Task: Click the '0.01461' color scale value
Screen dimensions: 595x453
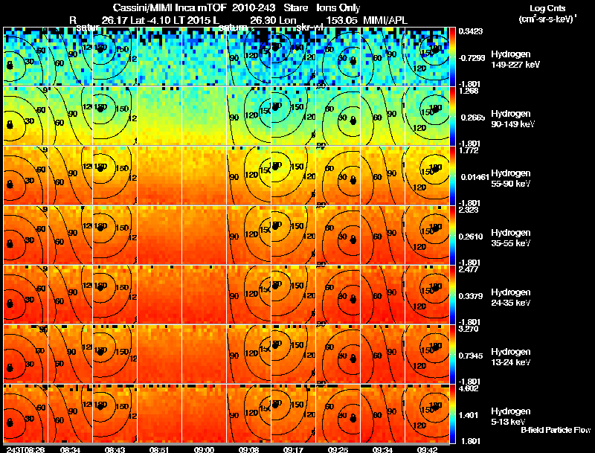Action: point(475,177)
